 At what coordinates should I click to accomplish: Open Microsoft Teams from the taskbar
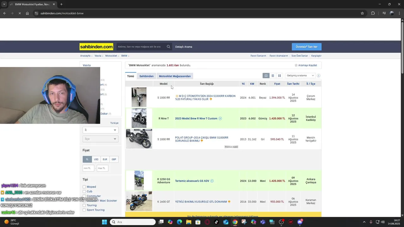pos(263,222)
